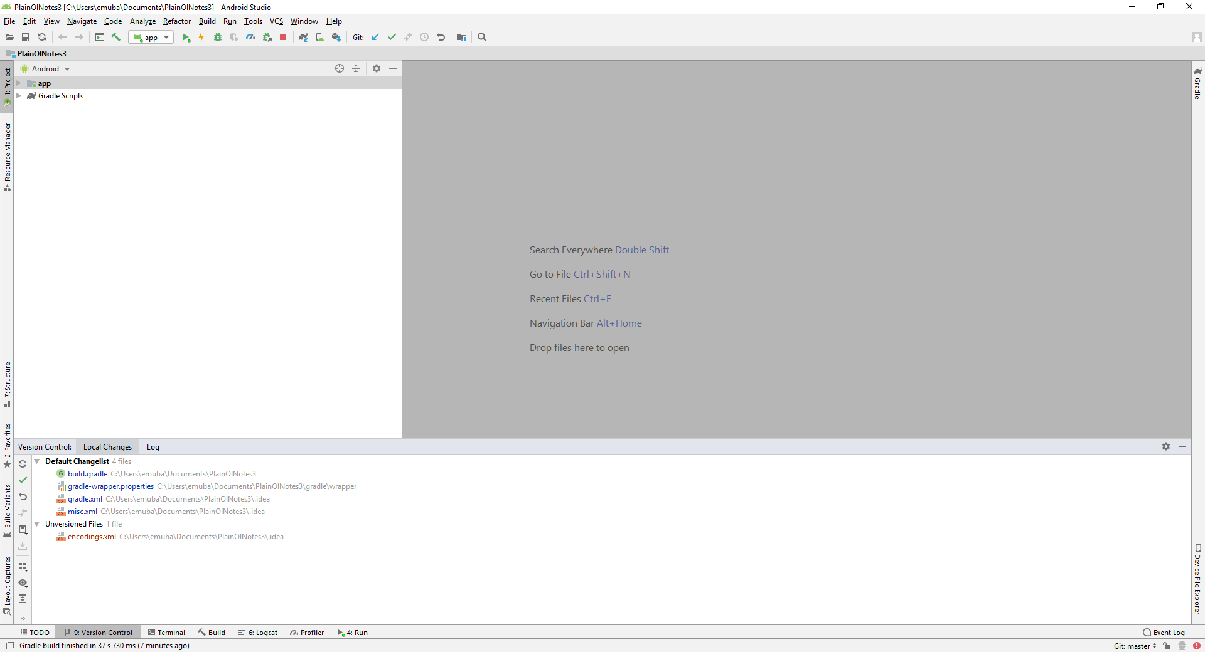
Task: Click the Debug app bug icon
Action: click(218, 38)
